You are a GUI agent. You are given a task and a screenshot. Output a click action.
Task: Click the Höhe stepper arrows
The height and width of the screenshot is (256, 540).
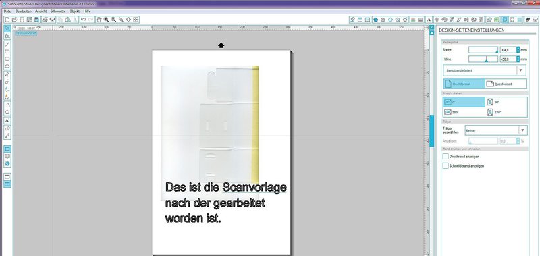518,59
